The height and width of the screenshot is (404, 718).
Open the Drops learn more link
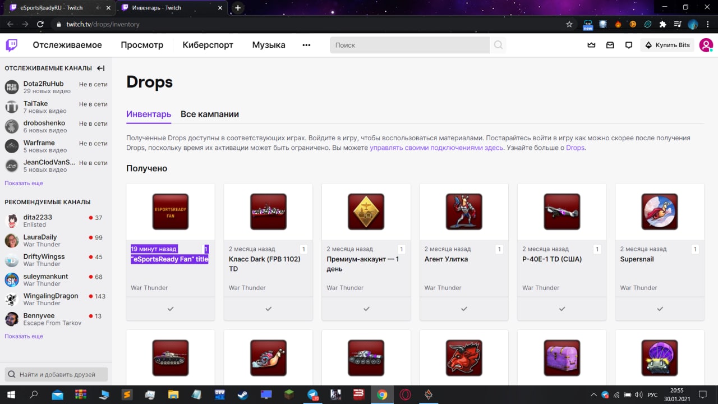pyautogui.click(x=575, y=148)
